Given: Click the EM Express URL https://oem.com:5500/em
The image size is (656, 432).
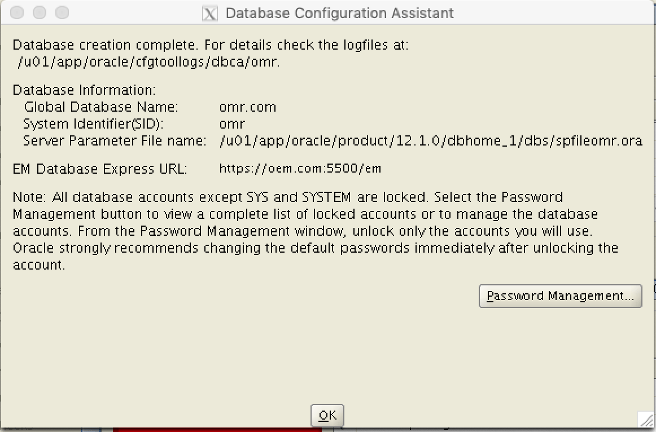Looking at the screenshot, I should pos(300,169).
